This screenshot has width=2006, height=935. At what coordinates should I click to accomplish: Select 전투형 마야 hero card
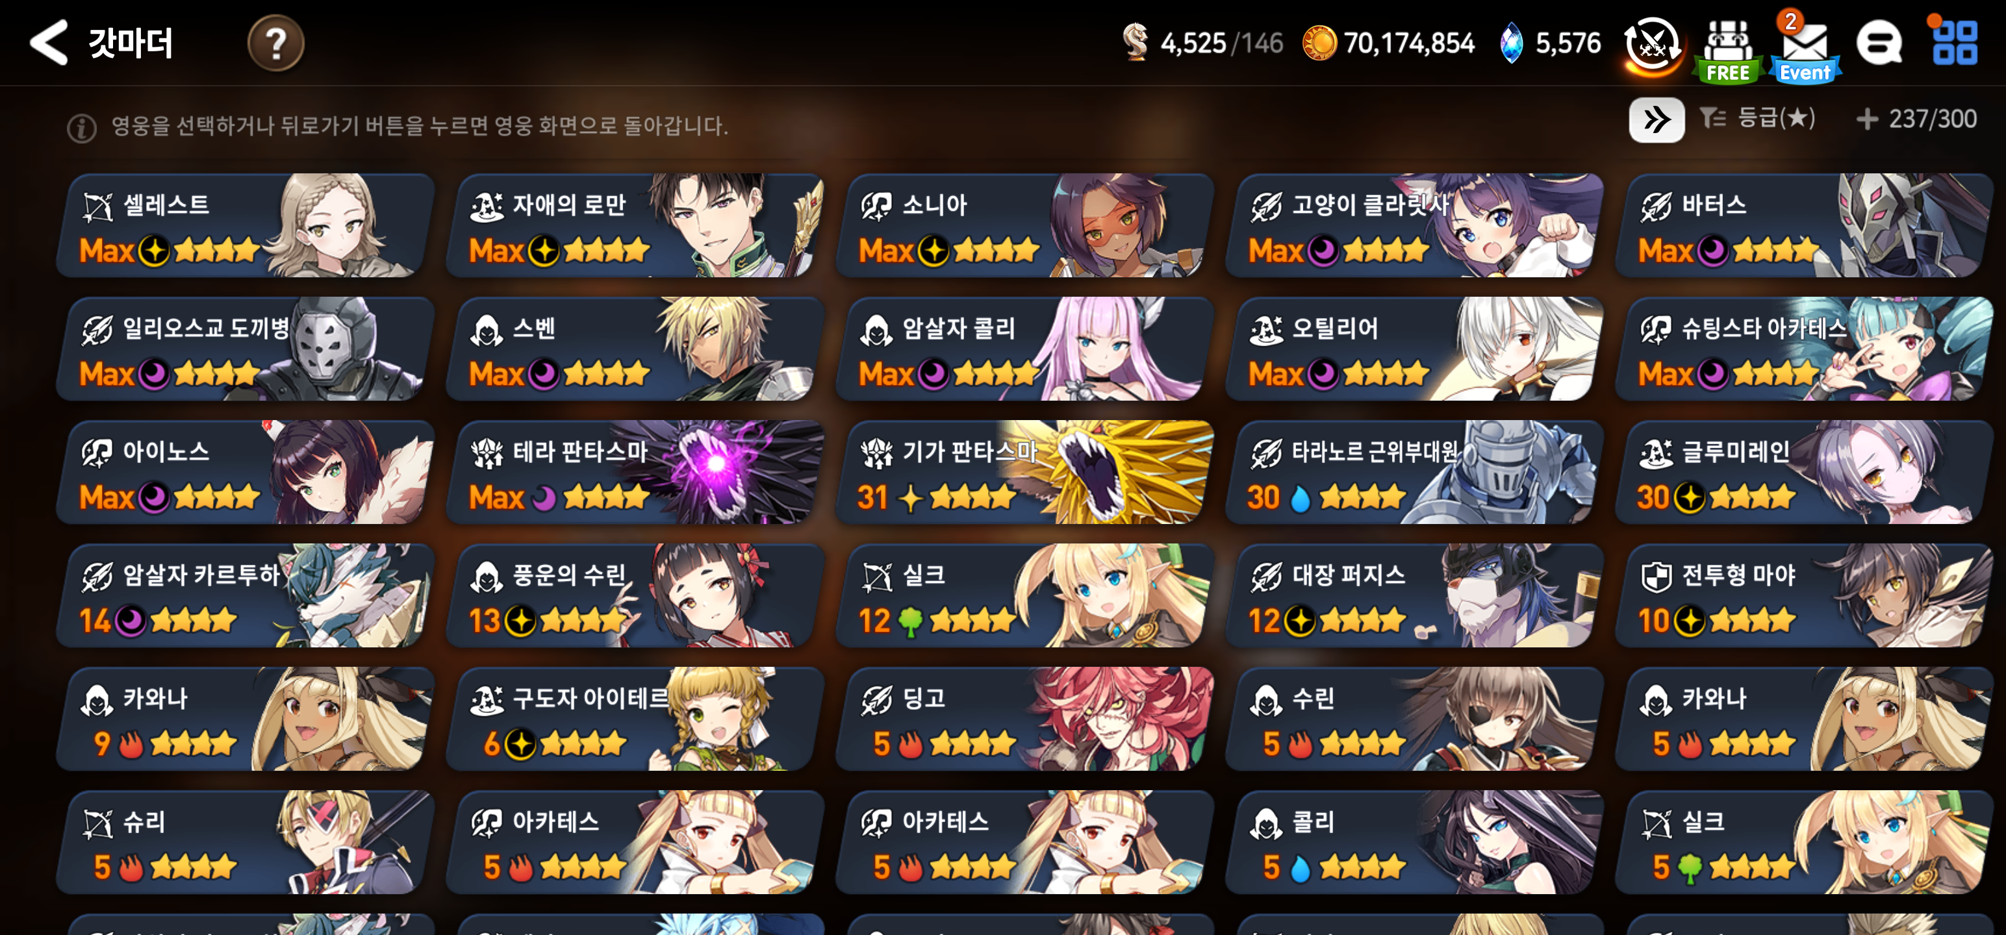[x=1803, y=595]
